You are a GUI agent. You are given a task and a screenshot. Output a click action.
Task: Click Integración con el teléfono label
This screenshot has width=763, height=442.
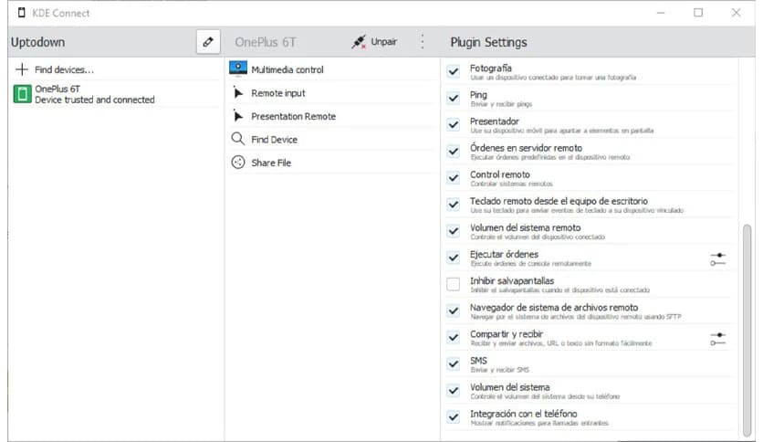[x=524, y=414]
